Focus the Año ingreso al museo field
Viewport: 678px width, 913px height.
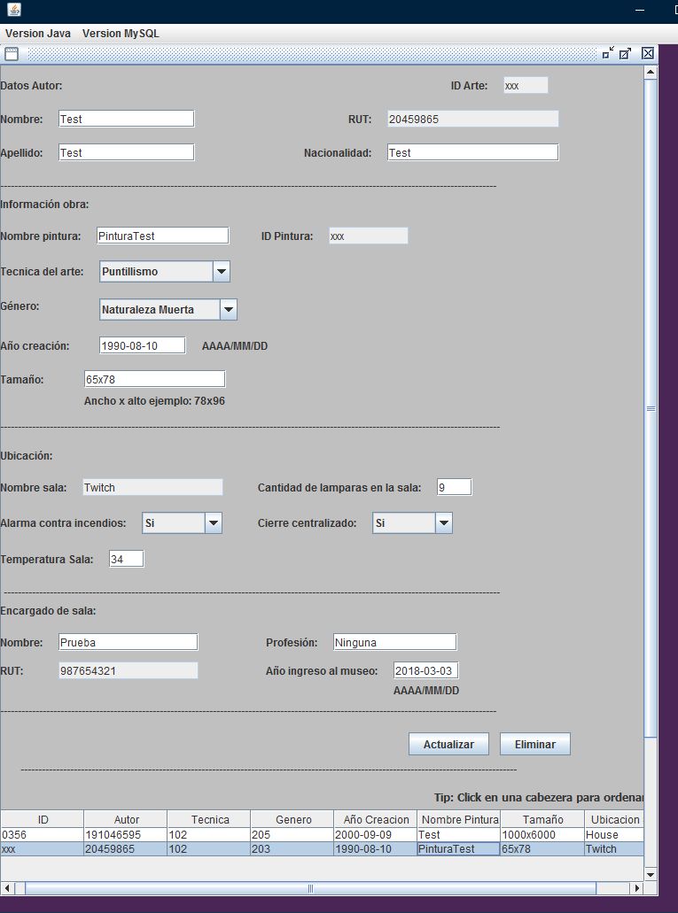[425, 670]
